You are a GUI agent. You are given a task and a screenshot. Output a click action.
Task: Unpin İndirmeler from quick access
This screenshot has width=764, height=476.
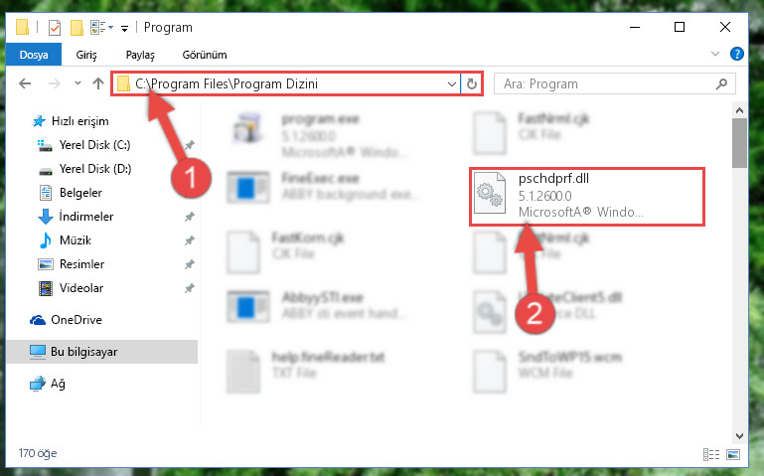coord(190,217)
